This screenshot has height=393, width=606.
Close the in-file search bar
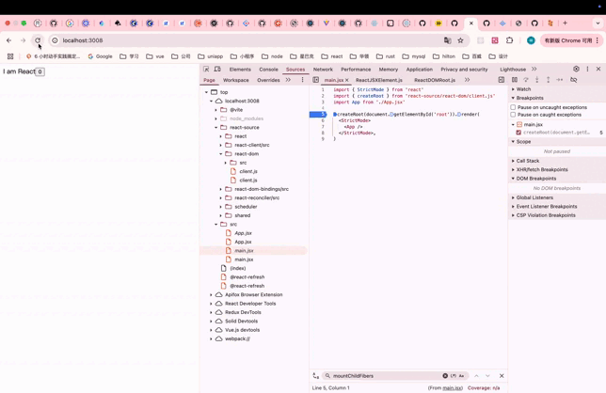point(502,376)
